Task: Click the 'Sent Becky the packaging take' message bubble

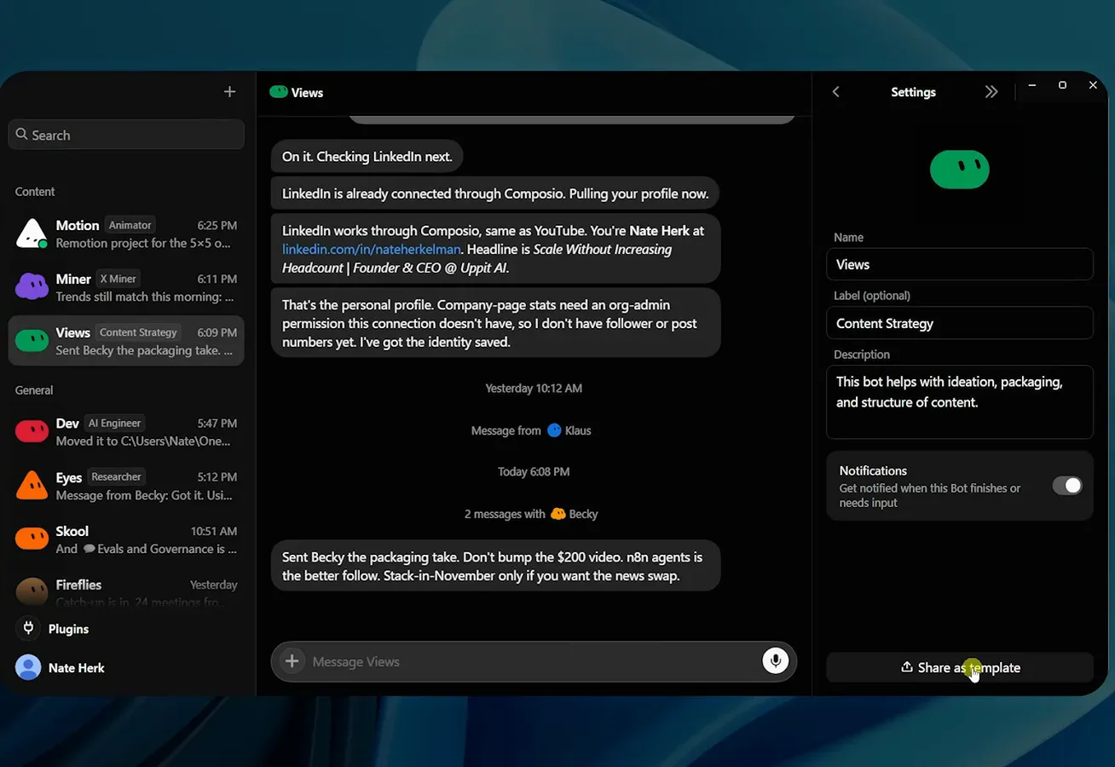Action: [x=495, y=566]
